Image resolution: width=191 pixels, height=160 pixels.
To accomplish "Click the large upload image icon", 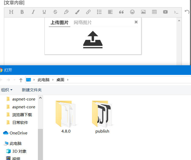I will (x=93, y=40).
